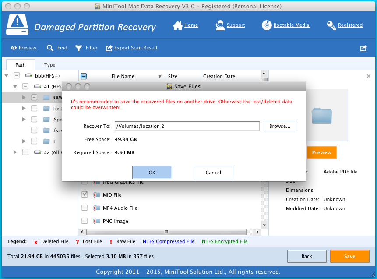Expand the Lost folder node

24,108
